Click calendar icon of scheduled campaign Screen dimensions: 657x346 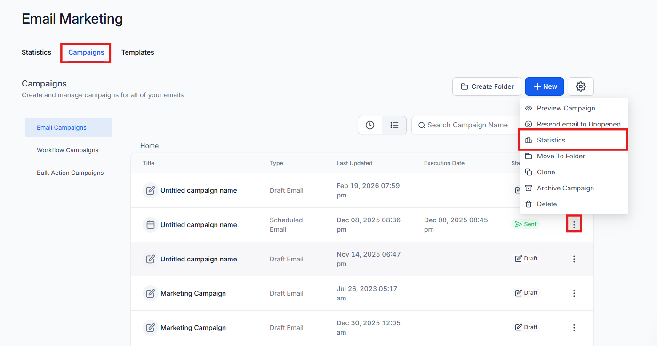tap(150, 225)
